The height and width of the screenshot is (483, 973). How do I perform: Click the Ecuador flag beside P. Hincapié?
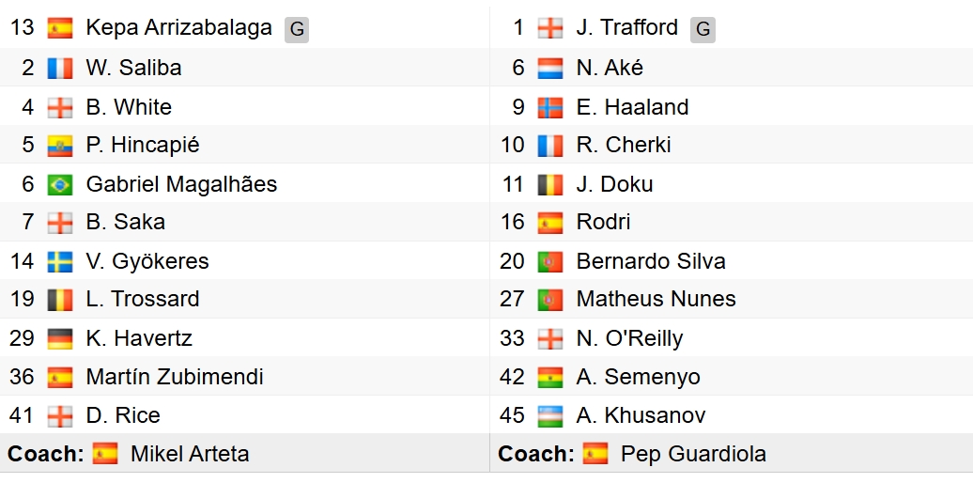pos(60,146)
